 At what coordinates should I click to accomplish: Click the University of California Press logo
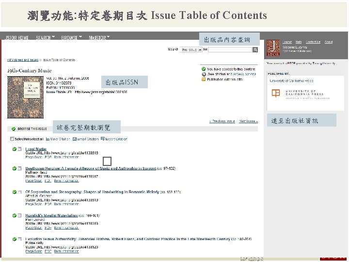(x=301, y=94)
